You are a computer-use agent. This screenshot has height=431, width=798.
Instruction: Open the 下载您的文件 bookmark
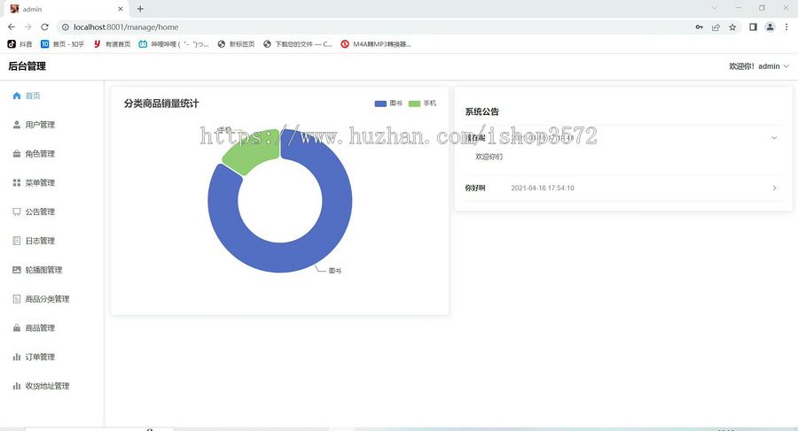click(x=298, y=44)
